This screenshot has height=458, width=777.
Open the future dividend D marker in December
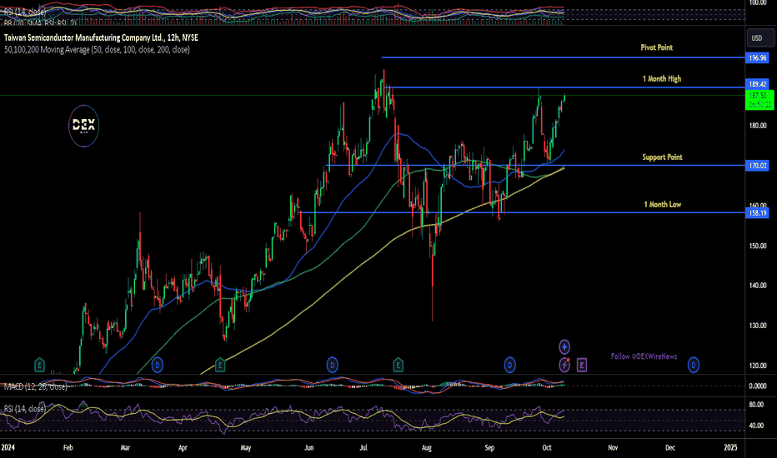(694, 366)
